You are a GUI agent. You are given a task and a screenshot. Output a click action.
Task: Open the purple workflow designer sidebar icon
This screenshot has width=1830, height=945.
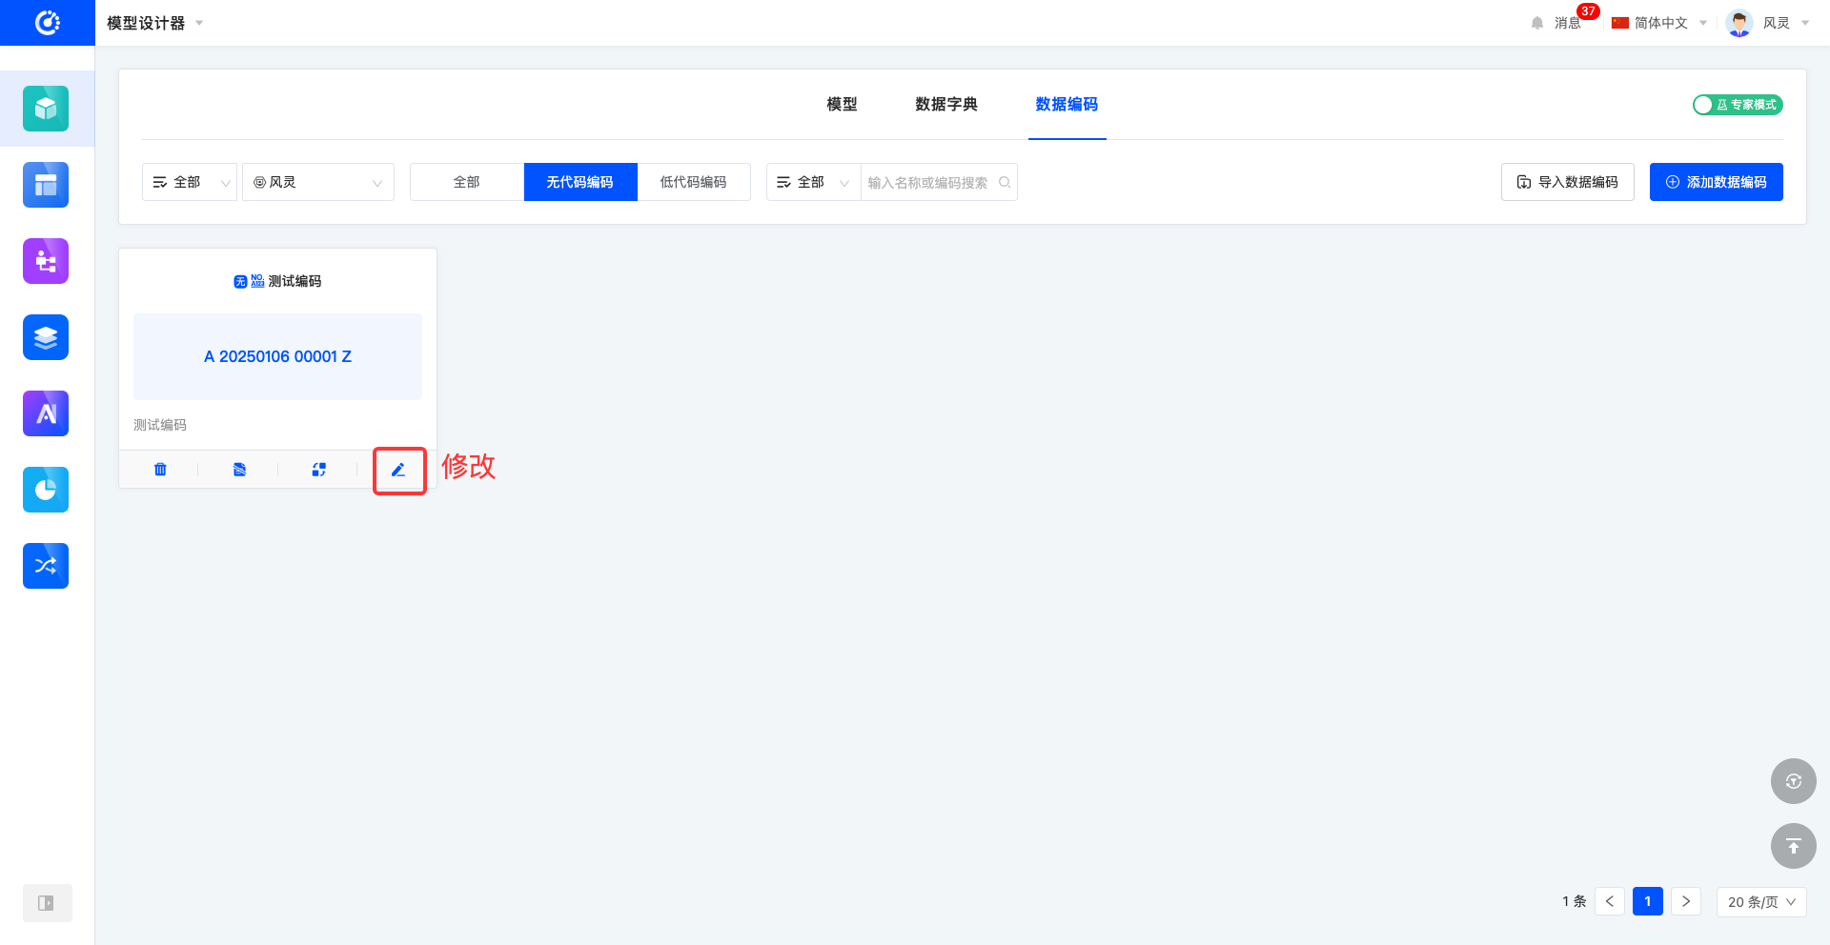click(46, 261)
